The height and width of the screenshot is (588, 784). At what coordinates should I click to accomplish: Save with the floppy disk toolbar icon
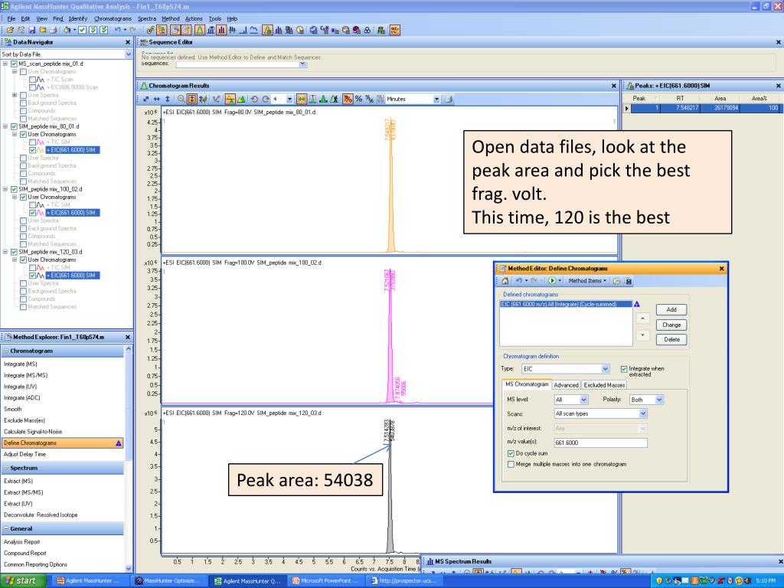tap(32, 30)
